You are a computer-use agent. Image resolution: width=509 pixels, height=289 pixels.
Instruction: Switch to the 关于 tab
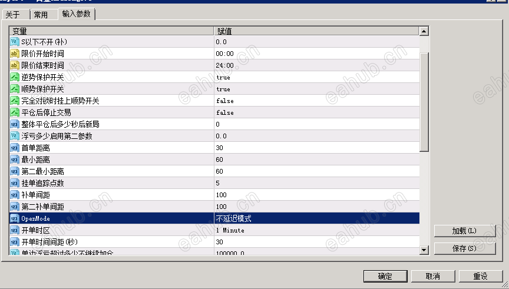15,15
